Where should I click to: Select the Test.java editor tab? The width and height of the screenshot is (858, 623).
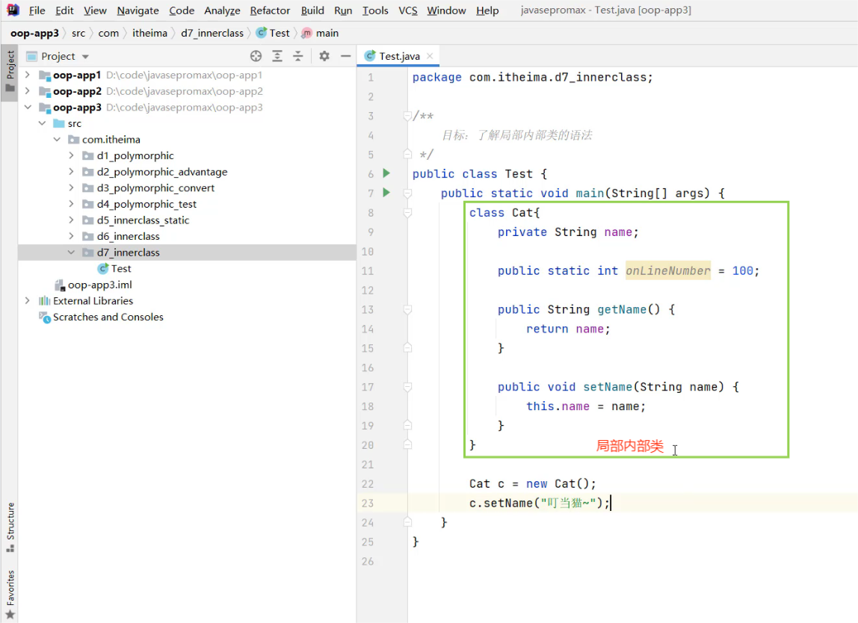tap(399, 56)
